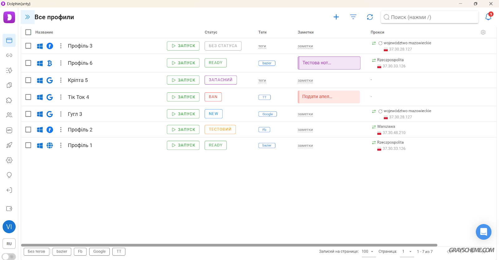This screenshot has width=499, height=260.
Task: Open READY status for Профіль 1
Action: pos(216,145)
